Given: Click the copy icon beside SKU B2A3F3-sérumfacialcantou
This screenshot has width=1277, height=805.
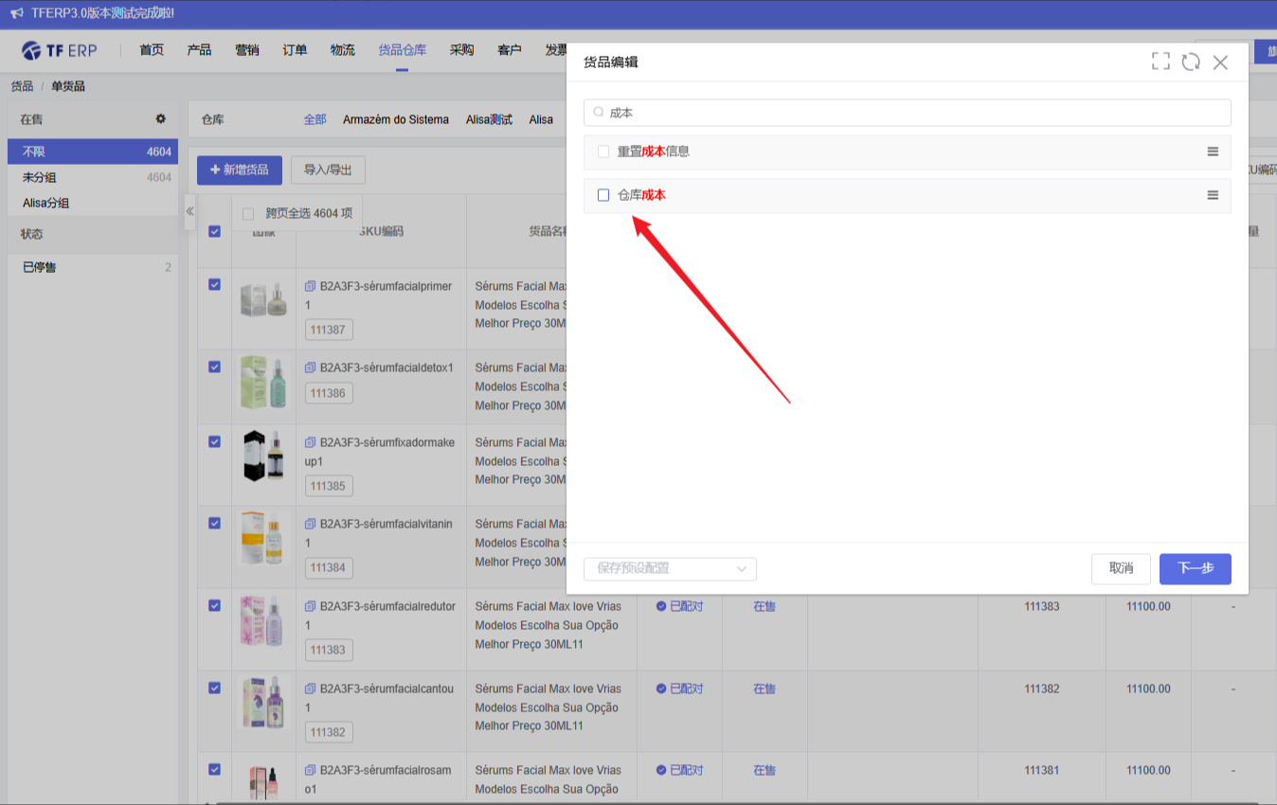Looking at the screenshot, I should (310, 689).
